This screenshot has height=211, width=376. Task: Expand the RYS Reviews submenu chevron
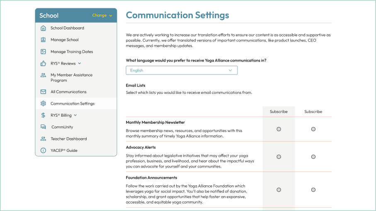pos(80,63)
